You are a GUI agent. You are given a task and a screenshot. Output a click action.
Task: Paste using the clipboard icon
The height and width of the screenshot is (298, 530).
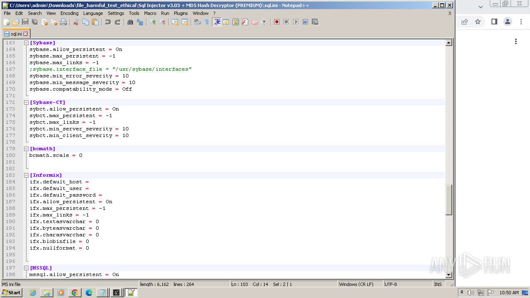tap(95, 22)
